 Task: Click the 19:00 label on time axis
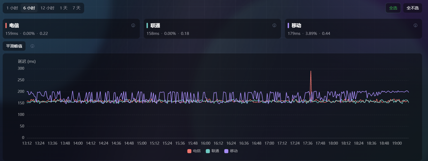[397, 143]
